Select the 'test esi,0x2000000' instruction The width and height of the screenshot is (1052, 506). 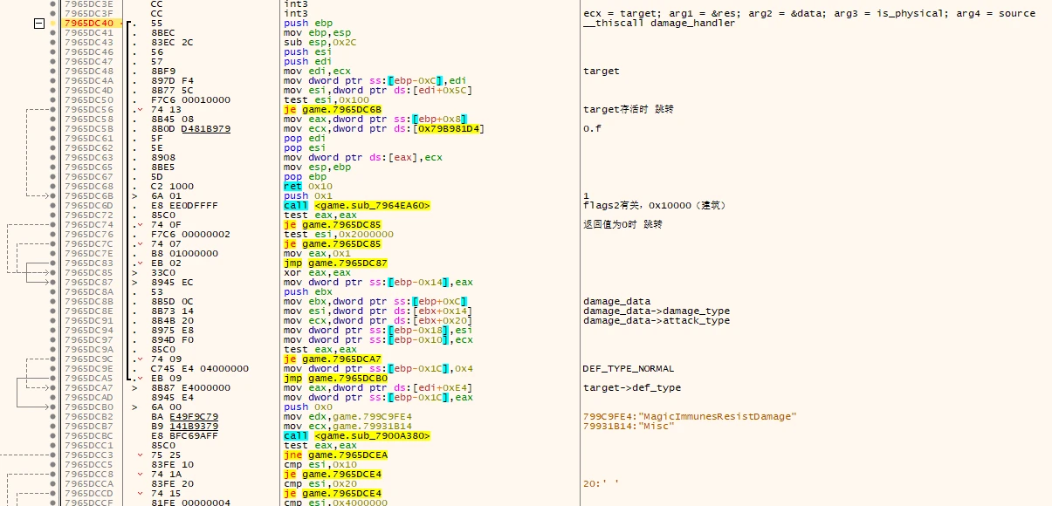[337, 235]
